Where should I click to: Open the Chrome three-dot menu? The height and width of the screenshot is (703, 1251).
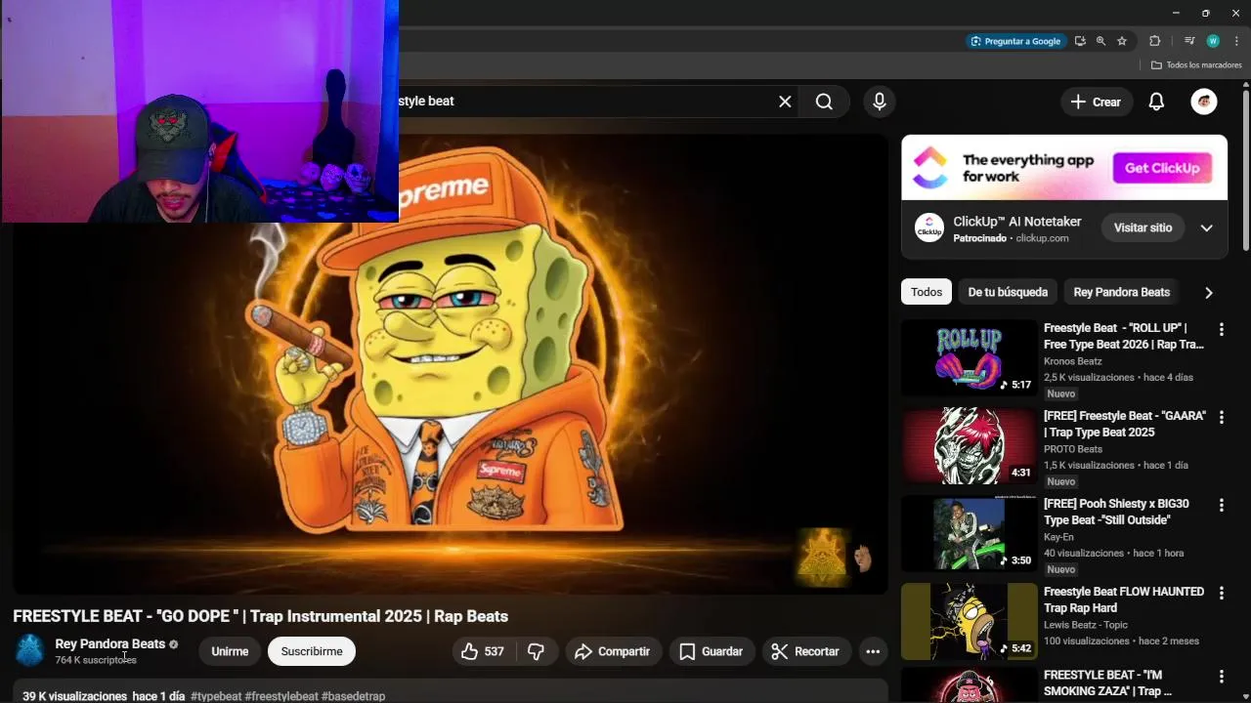[x=1236, y=41]
